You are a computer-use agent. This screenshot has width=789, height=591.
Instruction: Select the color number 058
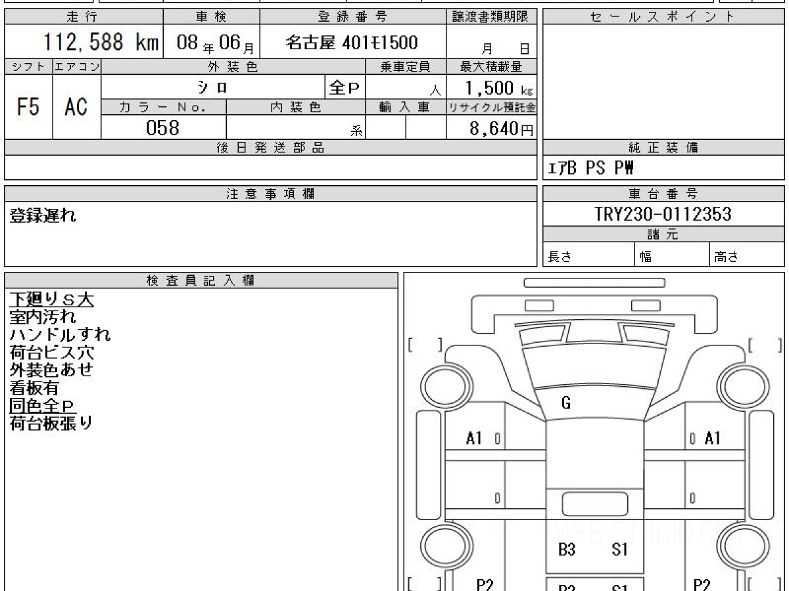click(162, 128)
